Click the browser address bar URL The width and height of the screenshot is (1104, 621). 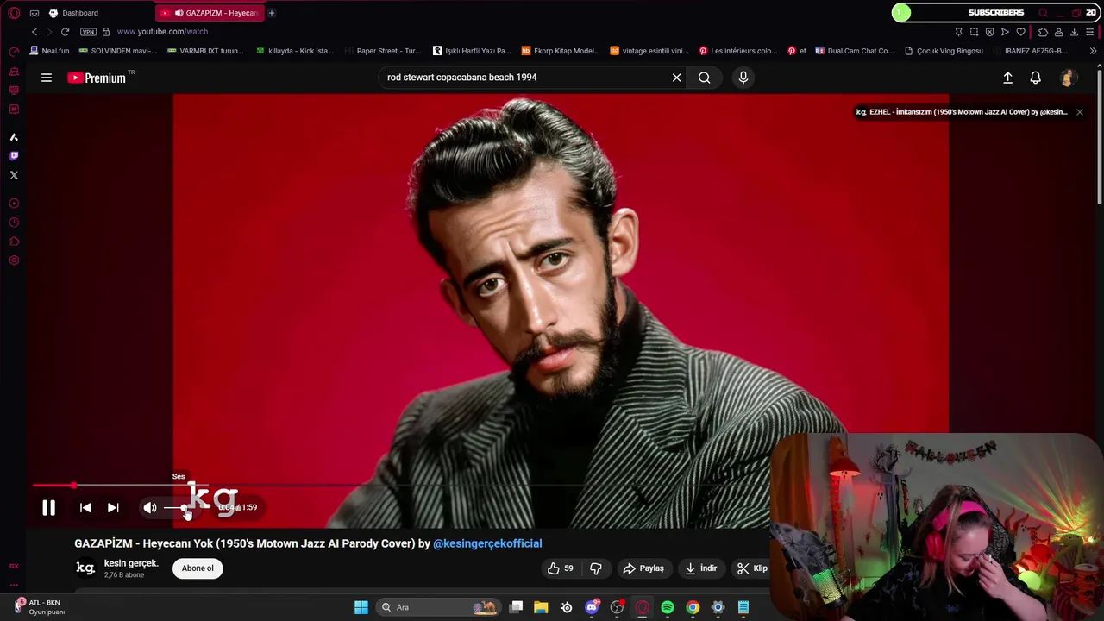[x=162, y=32]
